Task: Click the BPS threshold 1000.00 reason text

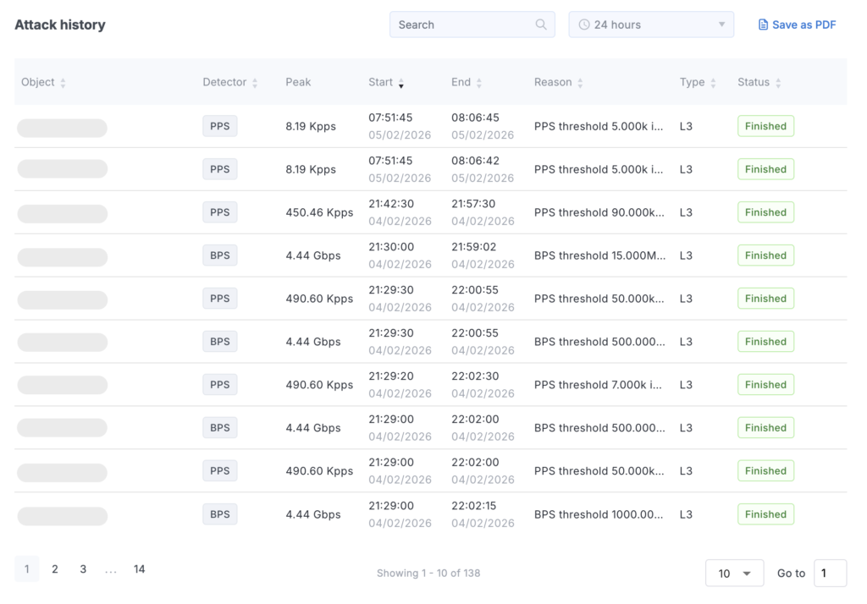Action: [x=599, y=514]
